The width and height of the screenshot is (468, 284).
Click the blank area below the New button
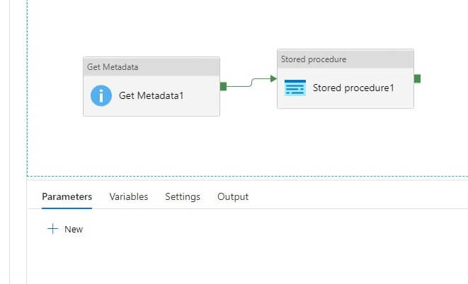[x=212, y=261]
